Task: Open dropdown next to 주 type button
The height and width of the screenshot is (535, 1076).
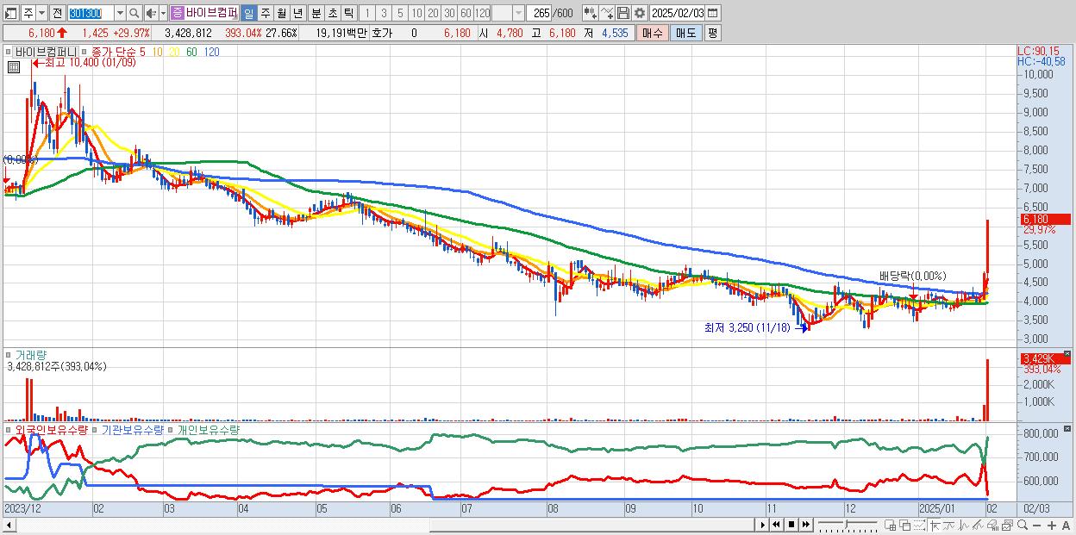Action: tap(41, 13)
